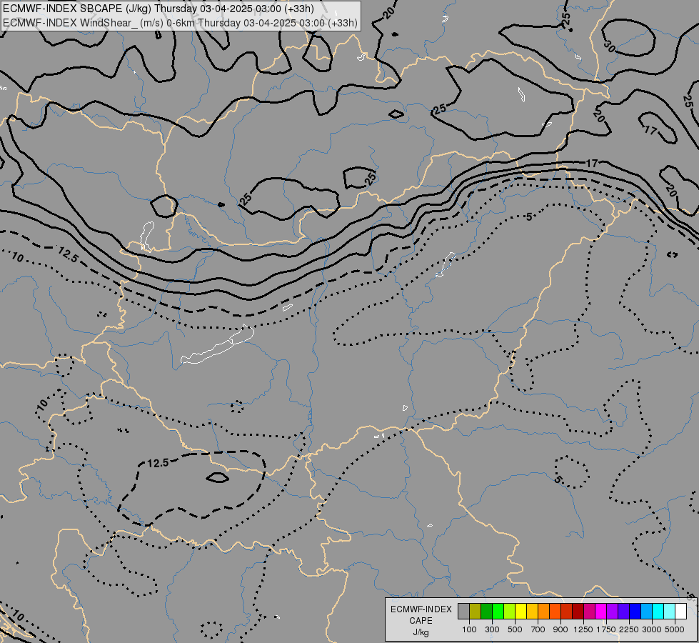The image size is (699, 643).
Task: Click the olive CAPE legend swatch
Action: pos(476,611)
